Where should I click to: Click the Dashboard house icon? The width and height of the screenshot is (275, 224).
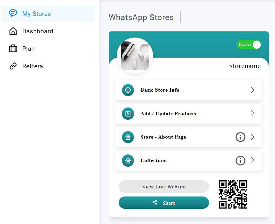click(x=13, y=31)
